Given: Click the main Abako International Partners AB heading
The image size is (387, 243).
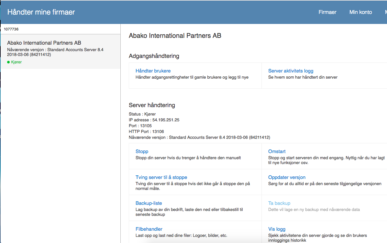Looking at the screenshot, I should tap(175, 36).
